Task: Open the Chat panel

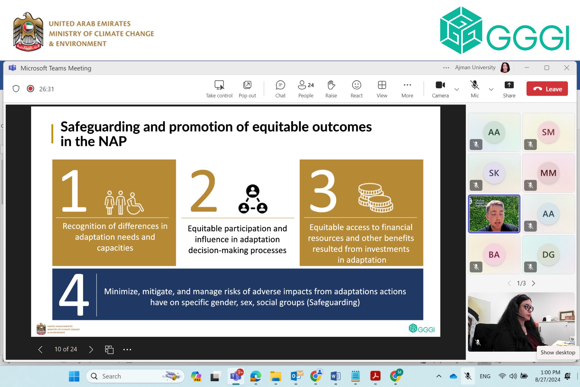Action: click(280, 89)
